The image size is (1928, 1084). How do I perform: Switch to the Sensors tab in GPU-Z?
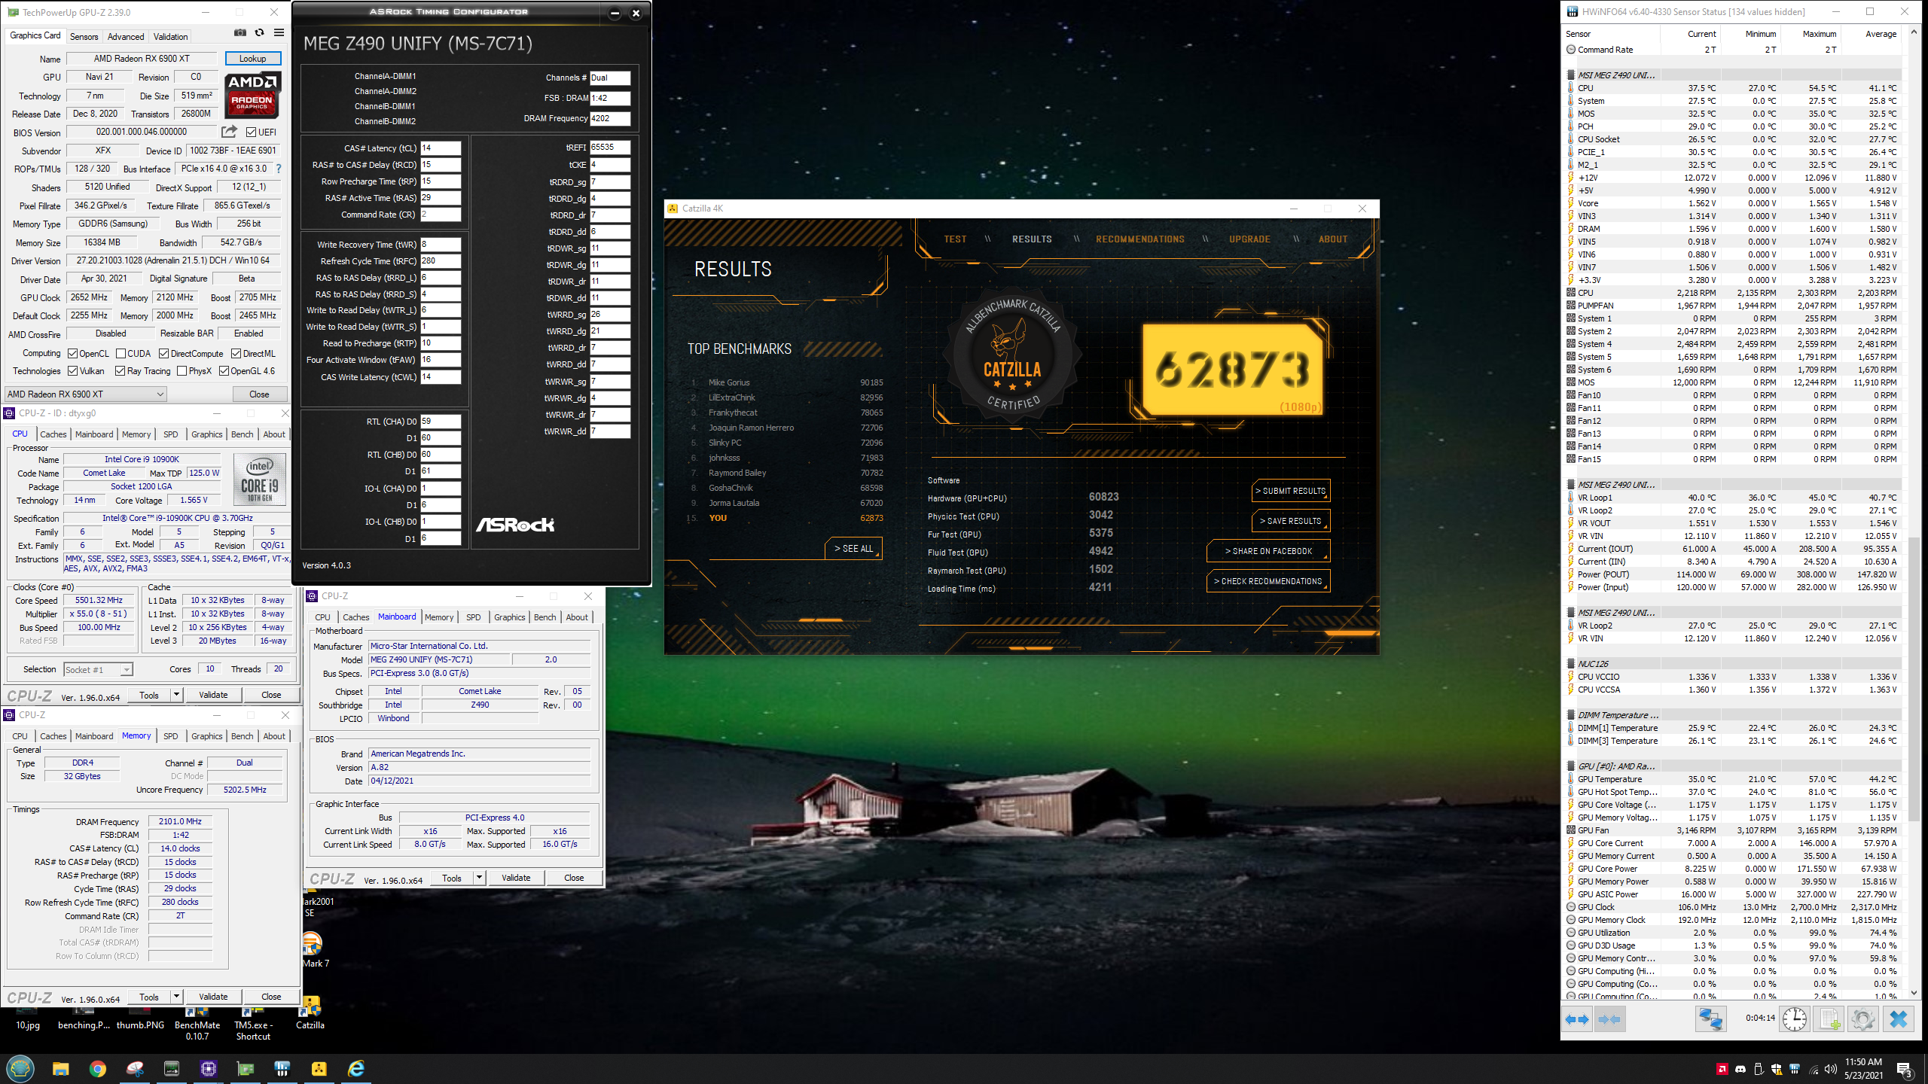[x=84, y=36]
